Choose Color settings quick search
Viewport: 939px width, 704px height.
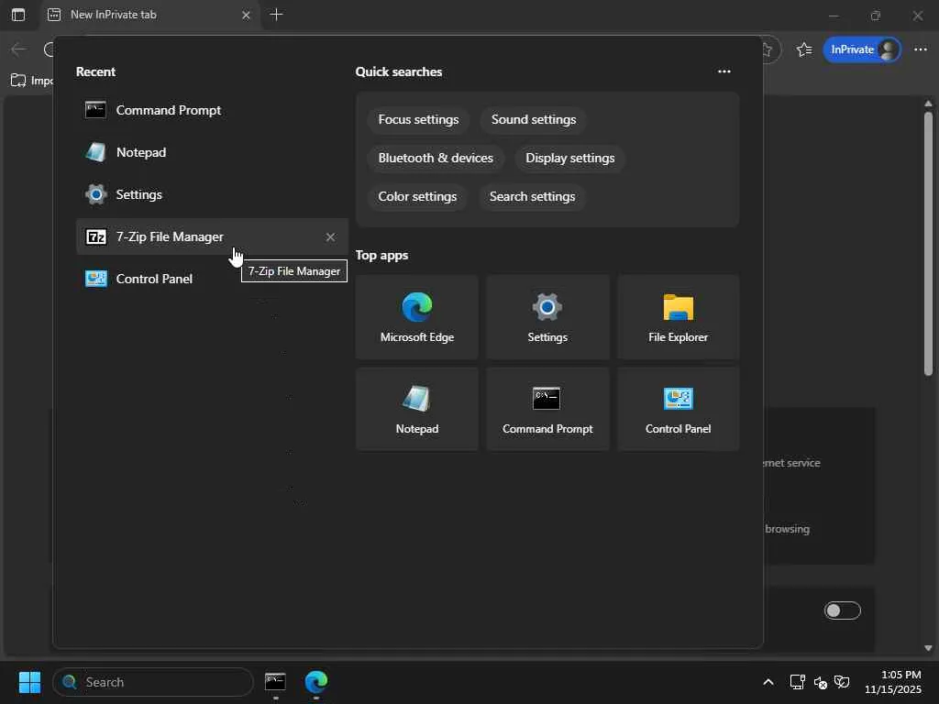(x=417, y=196)
